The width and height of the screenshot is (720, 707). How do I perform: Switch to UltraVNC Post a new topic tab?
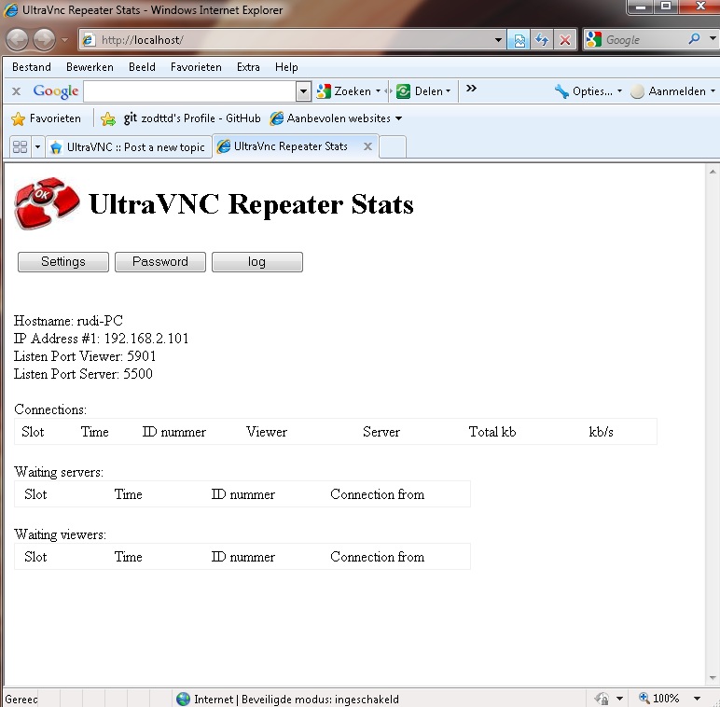[129, 147]
